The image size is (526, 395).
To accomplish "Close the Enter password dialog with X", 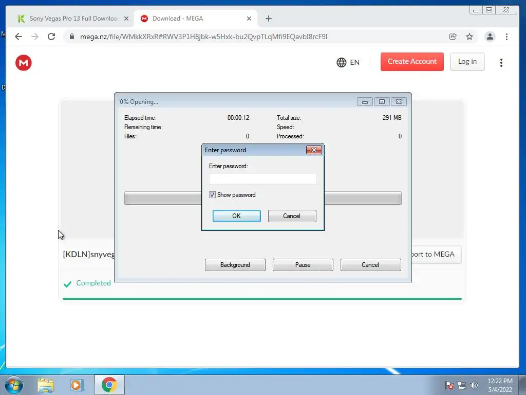I will point(314,150).
